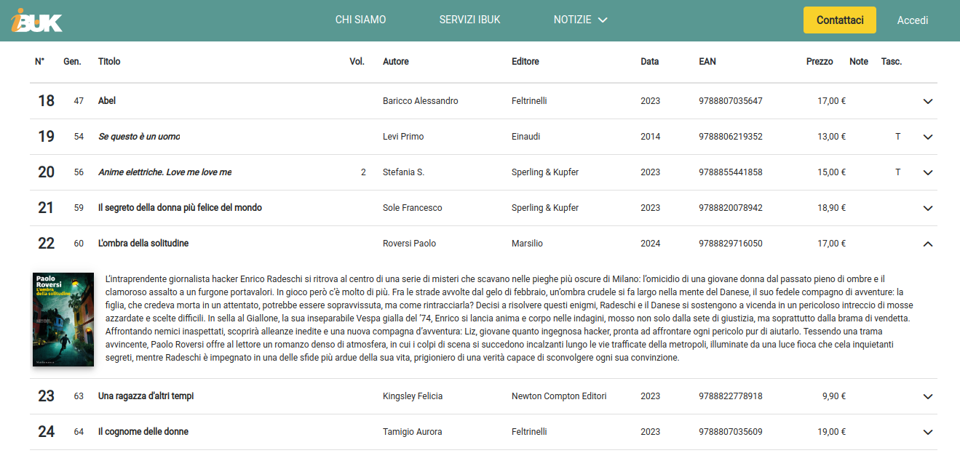Click the Contattaci button

[x=840, y=20]
